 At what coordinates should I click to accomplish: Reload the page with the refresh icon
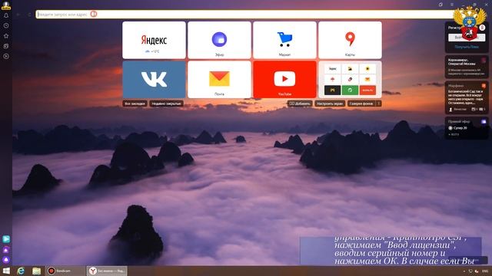click(x=29, y=15)
